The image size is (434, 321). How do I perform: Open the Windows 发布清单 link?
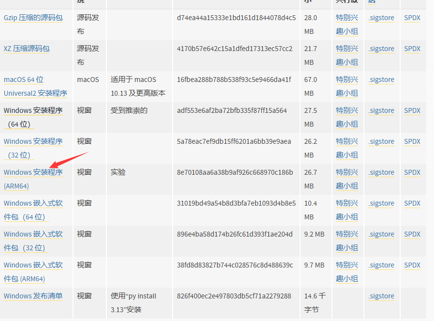33,296
